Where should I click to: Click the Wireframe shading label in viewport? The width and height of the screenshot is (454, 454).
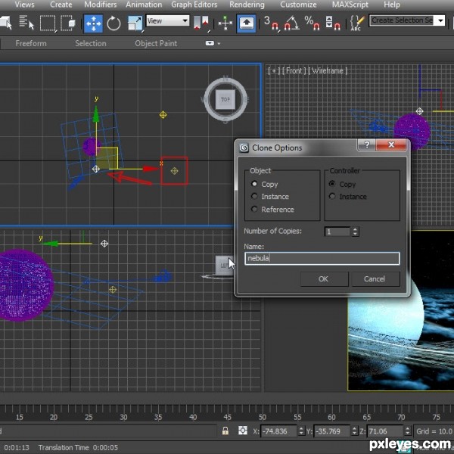pyautogui.click(x=328, y=71)
